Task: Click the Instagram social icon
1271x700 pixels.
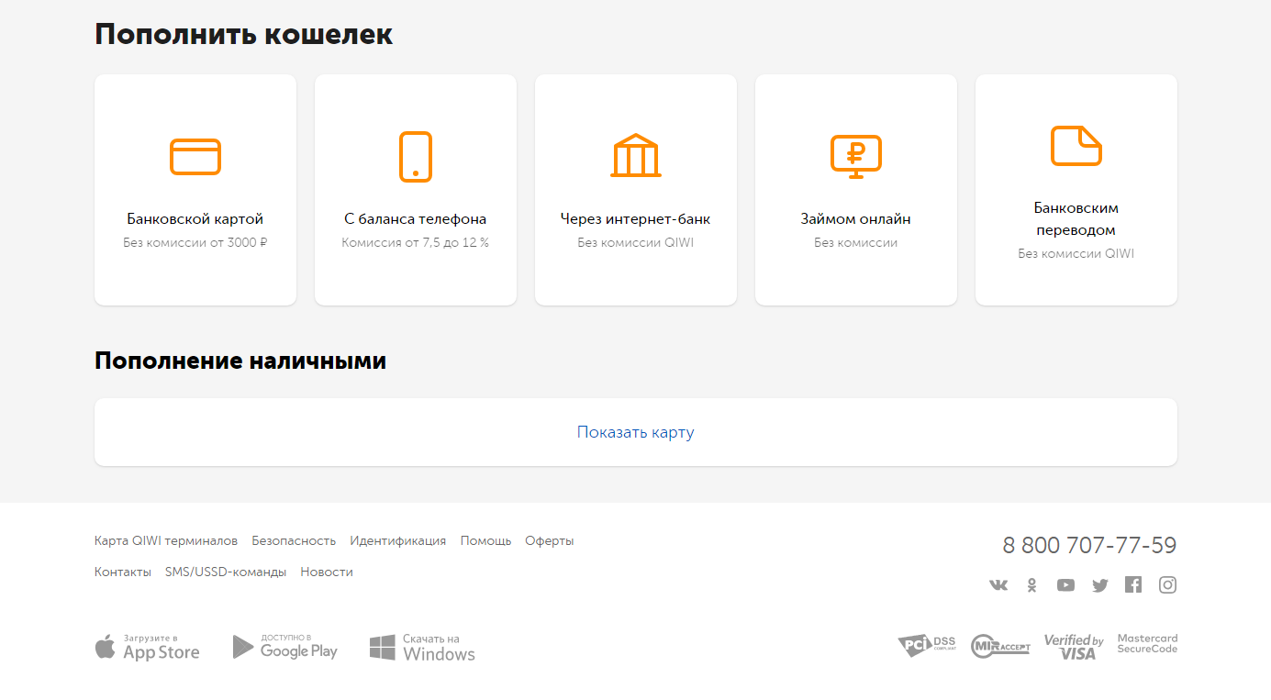Action: [1167, 583]
